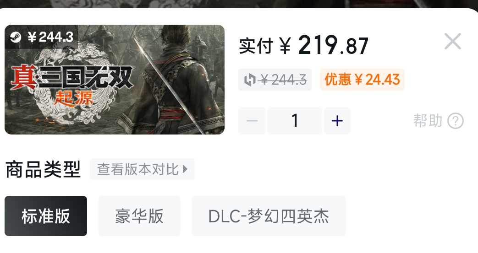
Task: Click the 实付 ¥219.87 final price
Action: [x=304, y=45]
